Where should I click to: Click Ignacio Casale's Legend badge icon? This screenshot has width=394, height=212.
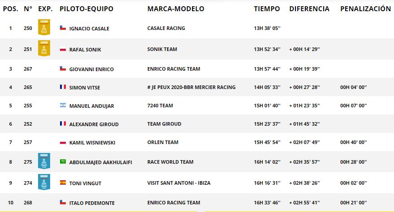coord(44,28)
